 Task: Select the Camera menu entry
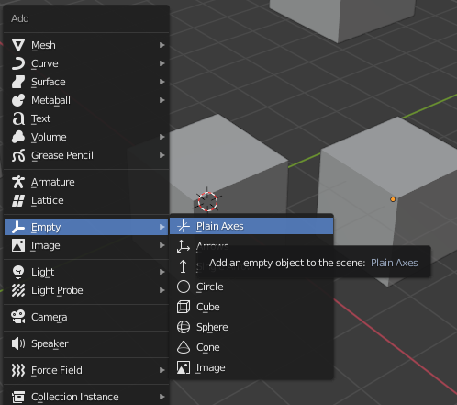pyautogui.click(x=86, y=317)
